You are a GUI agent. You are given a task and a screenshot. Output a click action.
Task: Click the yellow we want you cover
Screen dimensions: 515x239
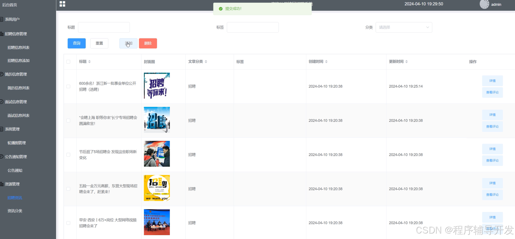click(157, 188)
